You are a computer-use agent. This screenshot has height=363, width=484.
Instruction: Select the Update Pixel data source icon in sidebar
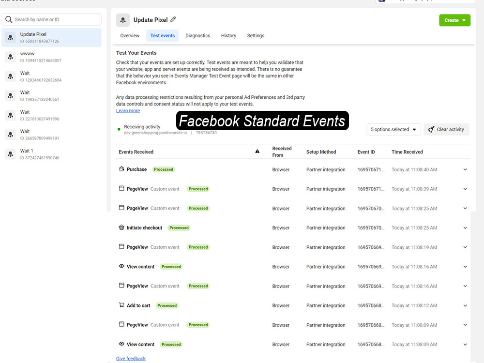point(11,38)
